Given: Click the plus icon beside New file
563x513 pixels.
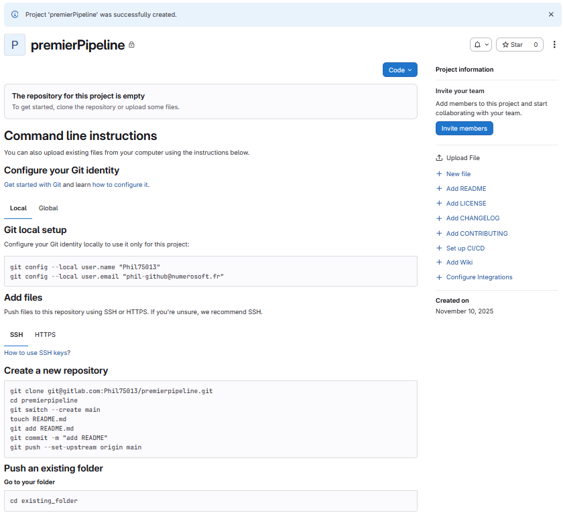Looking at the screenshot, I should pos(440,174).
